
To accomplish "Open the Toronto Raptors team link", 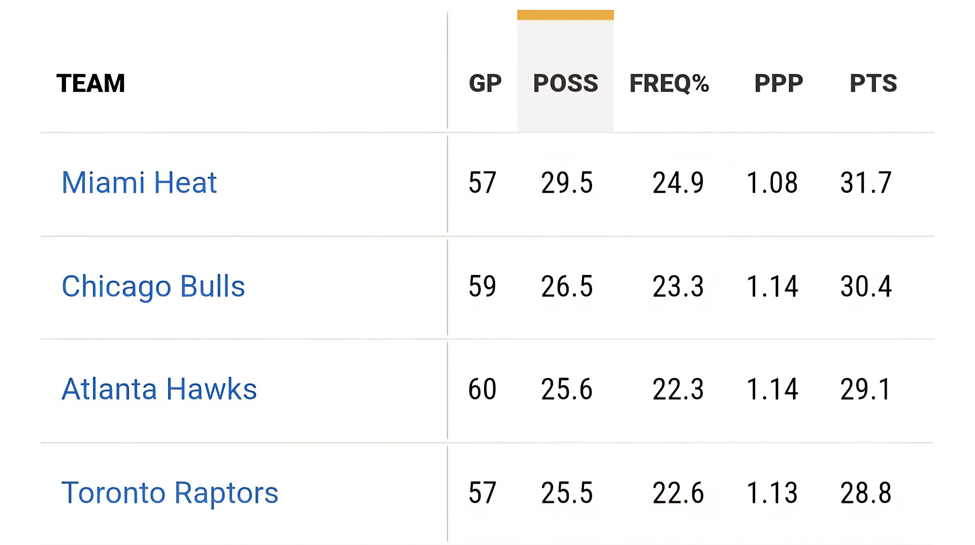I will point(170,493).
